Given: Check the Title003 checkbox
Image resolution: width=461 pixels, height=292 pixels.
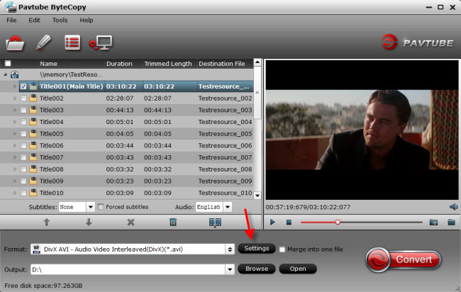Looking at the screenshot, I should 23,110.
